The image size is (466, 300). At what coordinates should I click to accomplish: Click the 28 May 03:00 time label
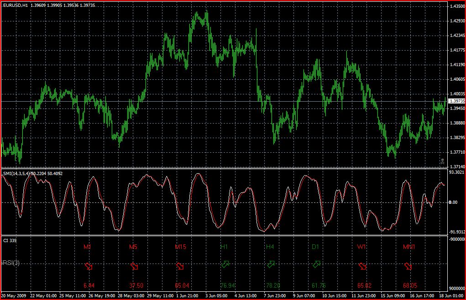coord(131,295)
